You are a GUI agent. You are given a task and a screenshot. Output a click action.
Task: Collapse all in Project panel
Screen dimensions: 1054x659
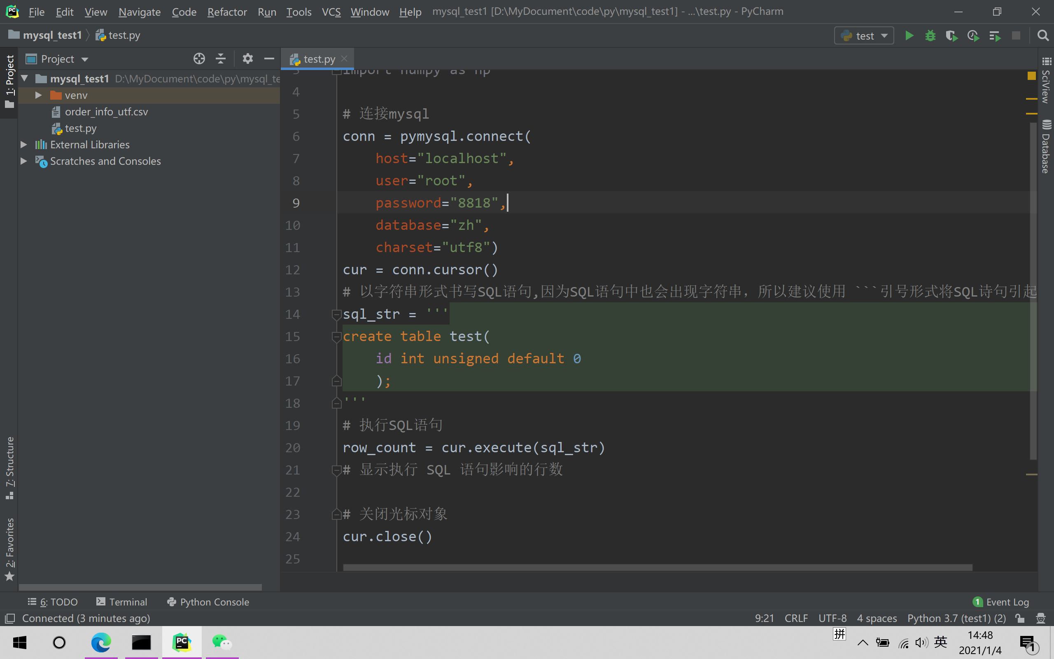click(221, 59)
